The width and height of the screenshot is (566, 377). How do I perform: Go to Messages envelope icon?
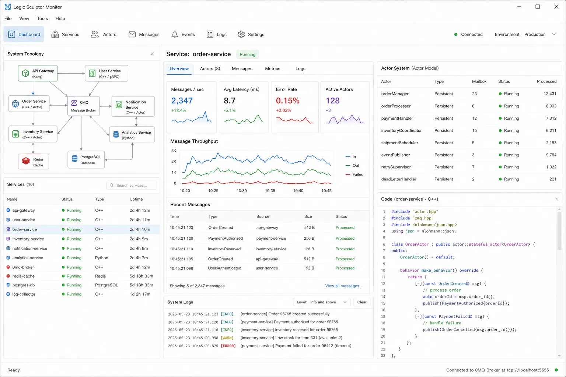[132, 34]
